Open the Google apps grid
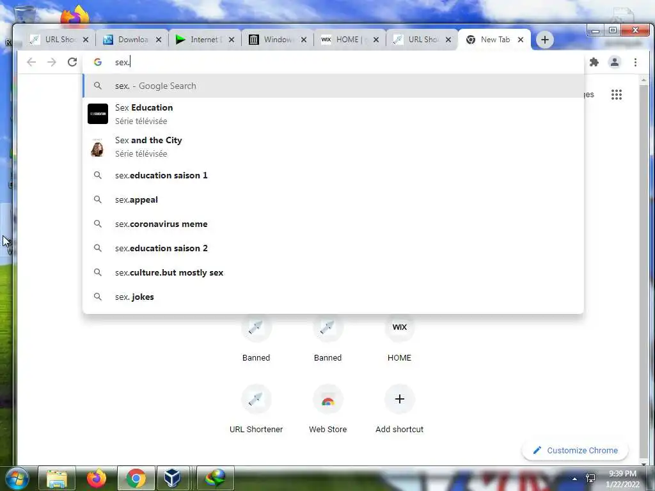Viewport: 655px width, 491px height. [616, 95]
